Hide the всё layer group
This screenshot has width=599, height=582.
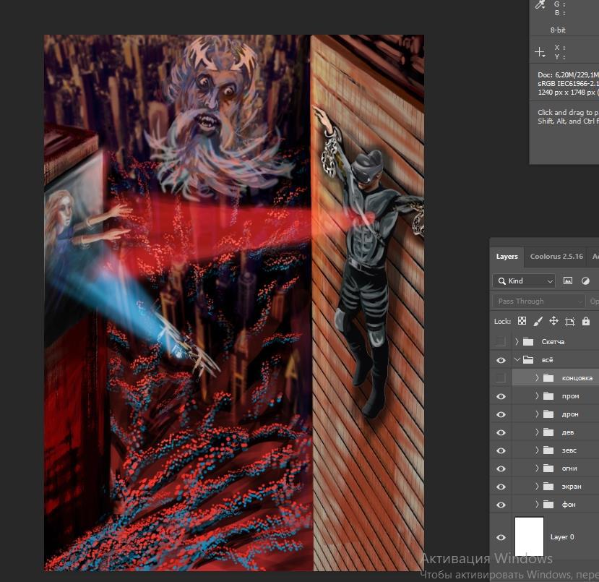pos(501,359)
